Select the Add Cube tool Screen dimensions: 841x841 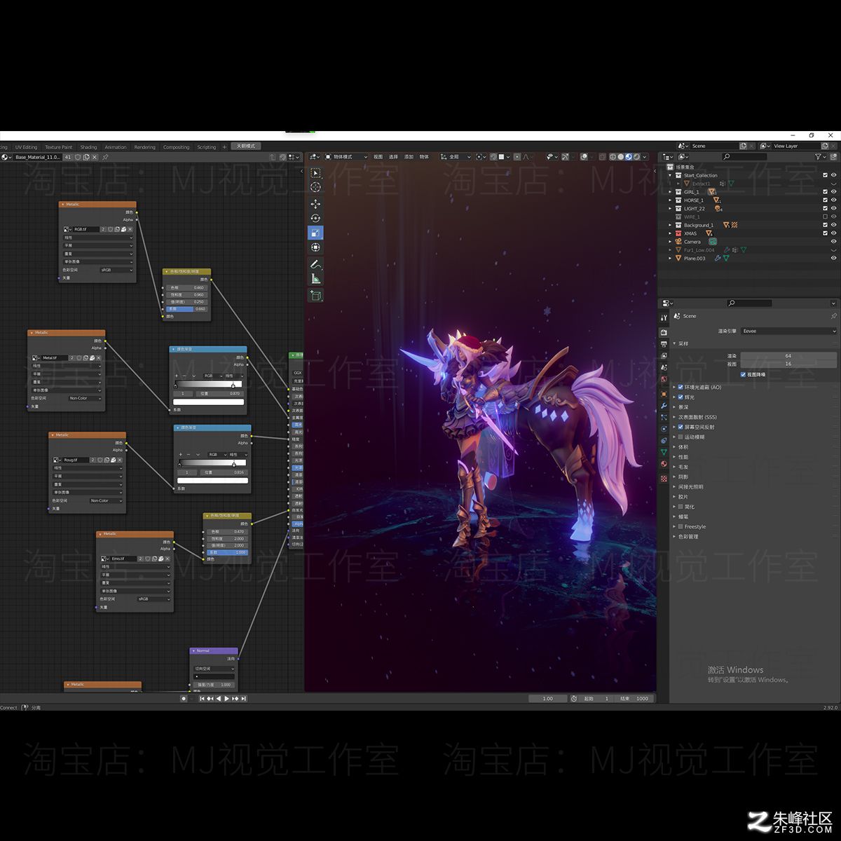tap(315, 296)
